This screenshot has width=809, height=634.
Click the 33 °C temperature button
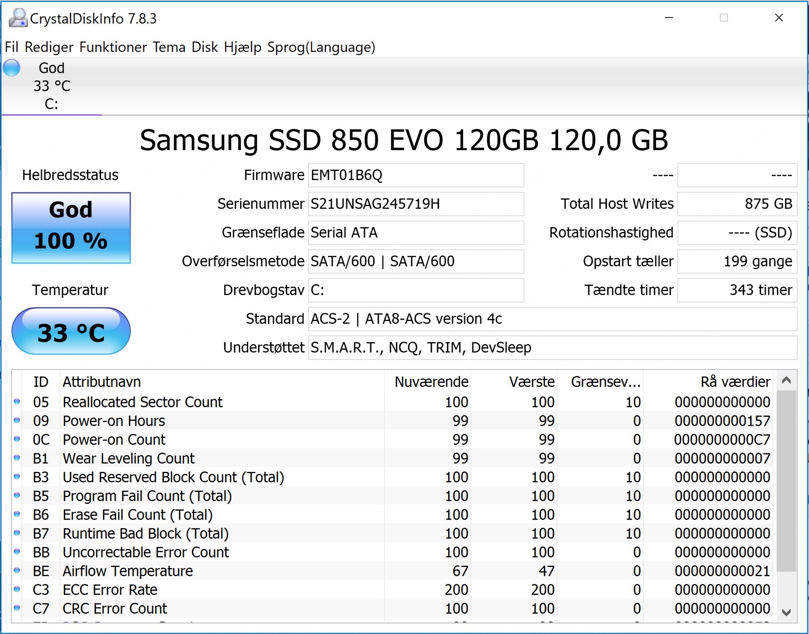click(71, 331)
